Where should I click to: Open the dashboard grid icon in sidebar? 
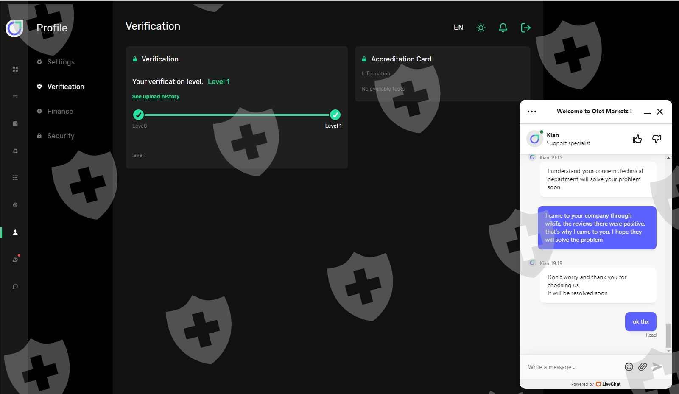(x=15, y=69)
